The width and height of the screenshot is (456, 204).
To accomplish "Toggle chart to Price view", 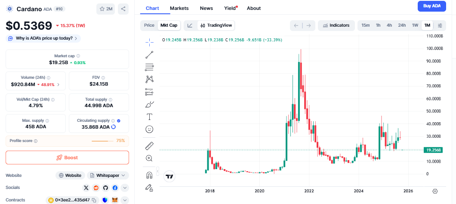I will point(149,25).
